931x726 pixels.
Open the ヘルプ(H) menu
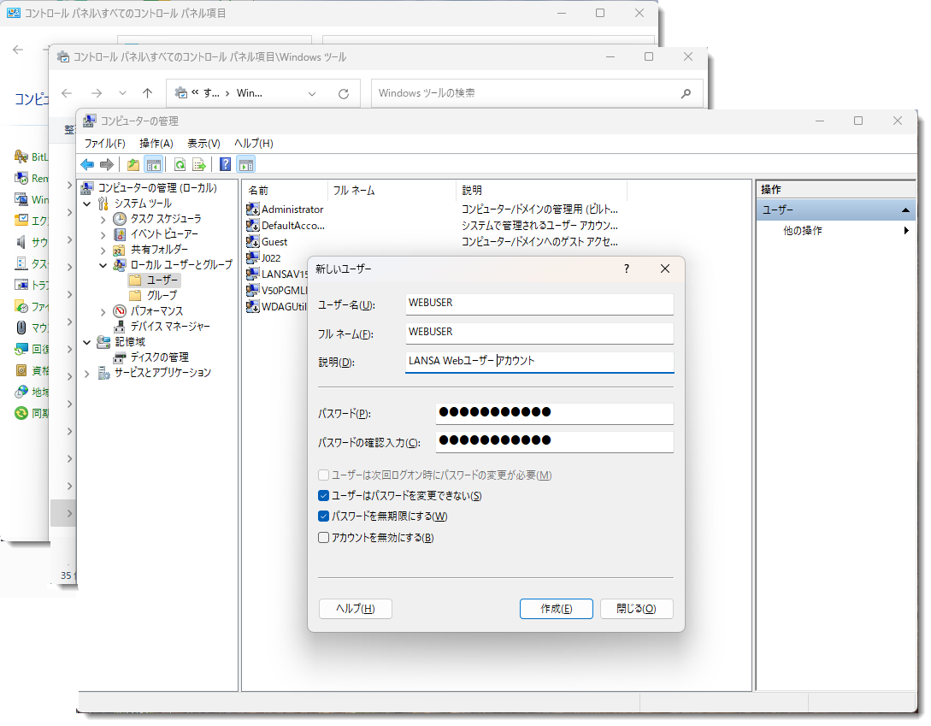tap(254, 143)
